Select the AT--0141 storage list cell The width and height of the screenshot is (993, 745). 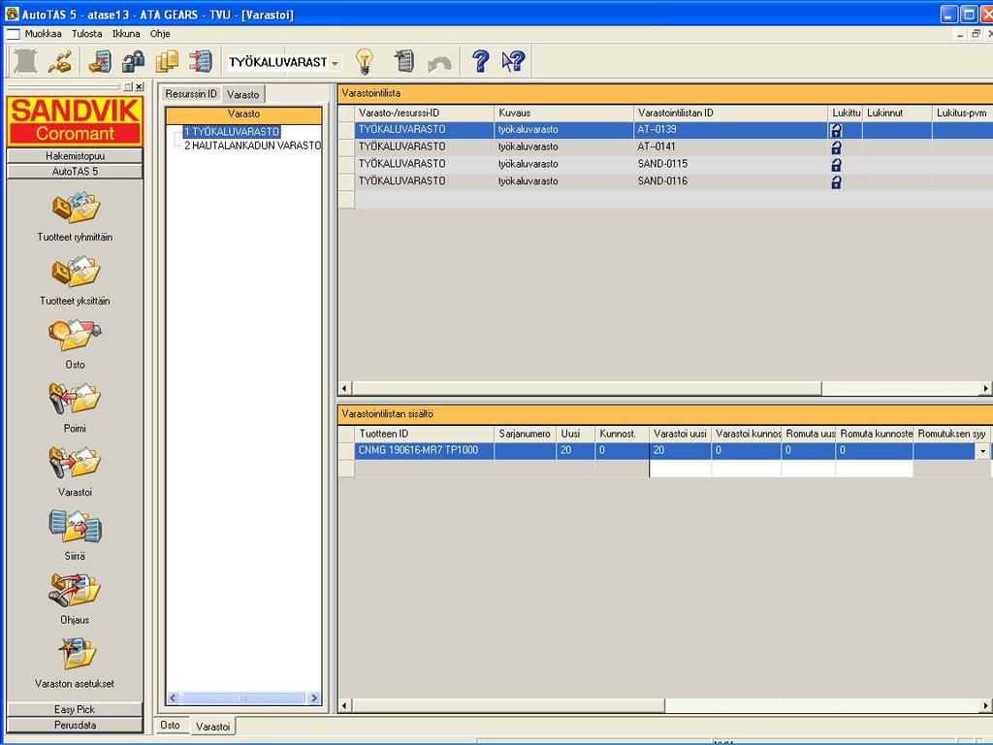pyautogui.click(x=730, y=147)
